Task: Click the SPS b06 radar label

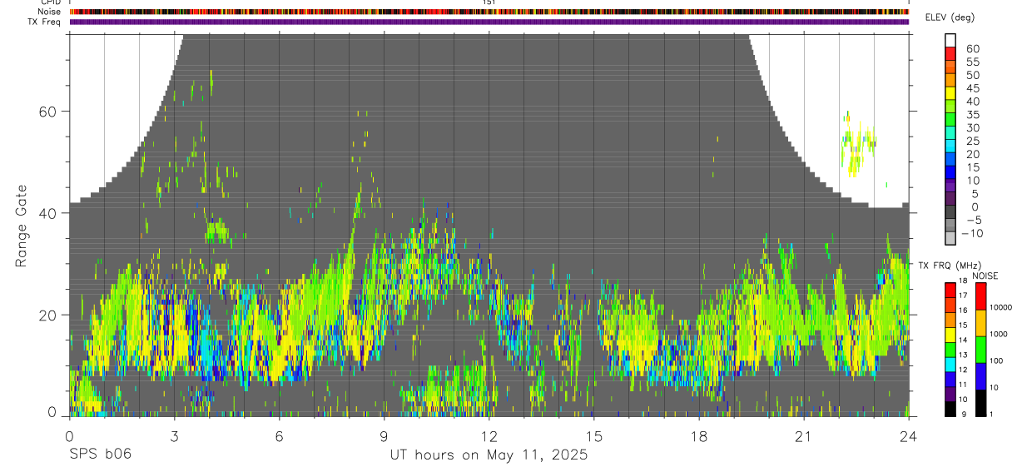Action: (99, 455)
